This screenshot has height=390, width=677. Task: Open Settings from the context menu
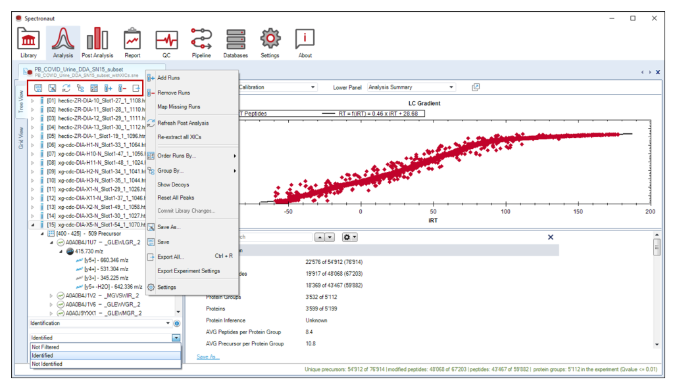pyautogui.click(x=192, y=287)
